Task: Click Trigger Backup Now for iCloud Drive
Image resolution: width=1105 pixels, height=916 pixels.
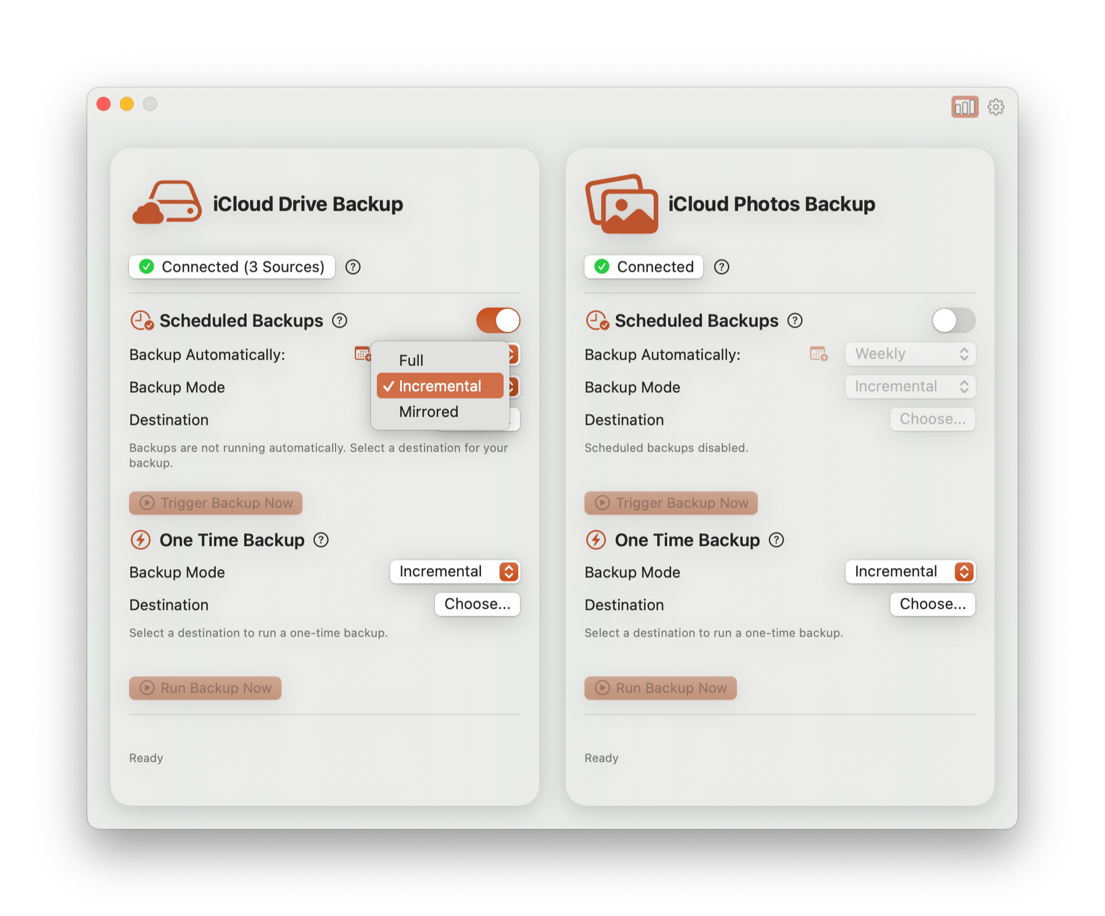Action: click(216, 503)
